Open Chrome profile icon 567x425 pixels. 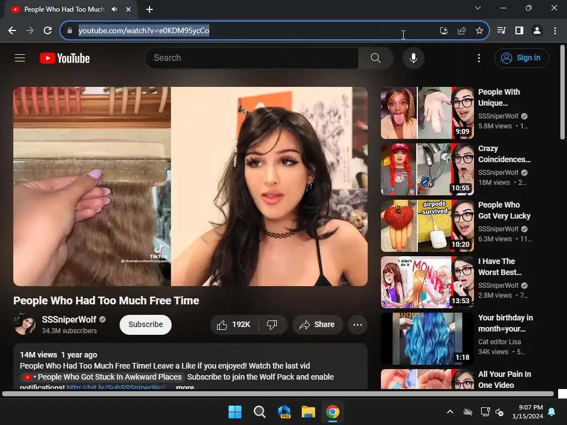537,30
